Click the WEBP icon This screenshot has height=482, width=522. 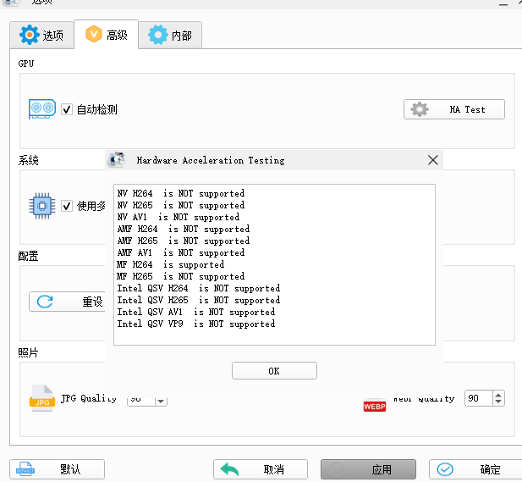coord(375,406)
